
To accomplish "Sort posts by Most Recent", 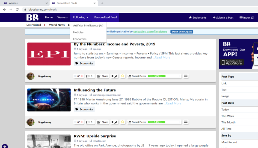I will pyautogui.click(x=229, y=142).
